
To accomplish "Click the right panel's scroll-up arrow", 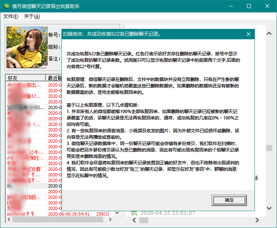I will tap(269, 33).
